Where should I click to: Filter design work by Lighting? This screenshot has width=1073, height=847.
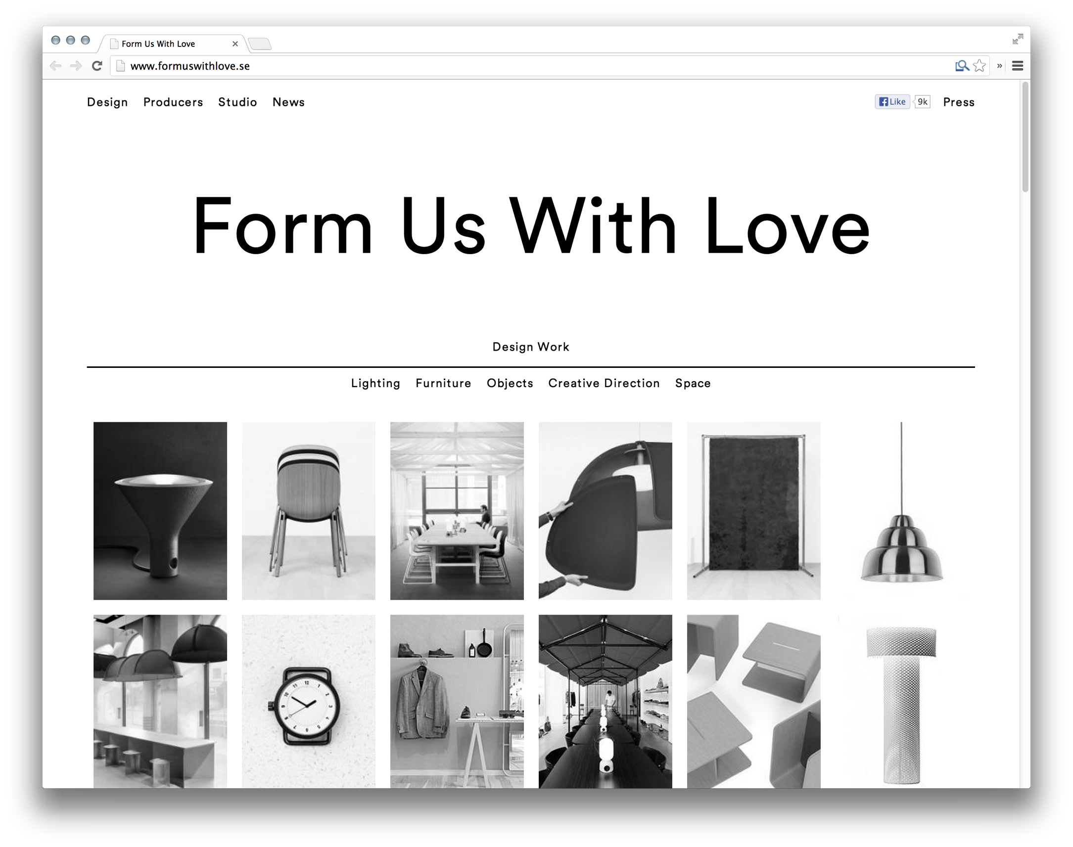point(375,383)
